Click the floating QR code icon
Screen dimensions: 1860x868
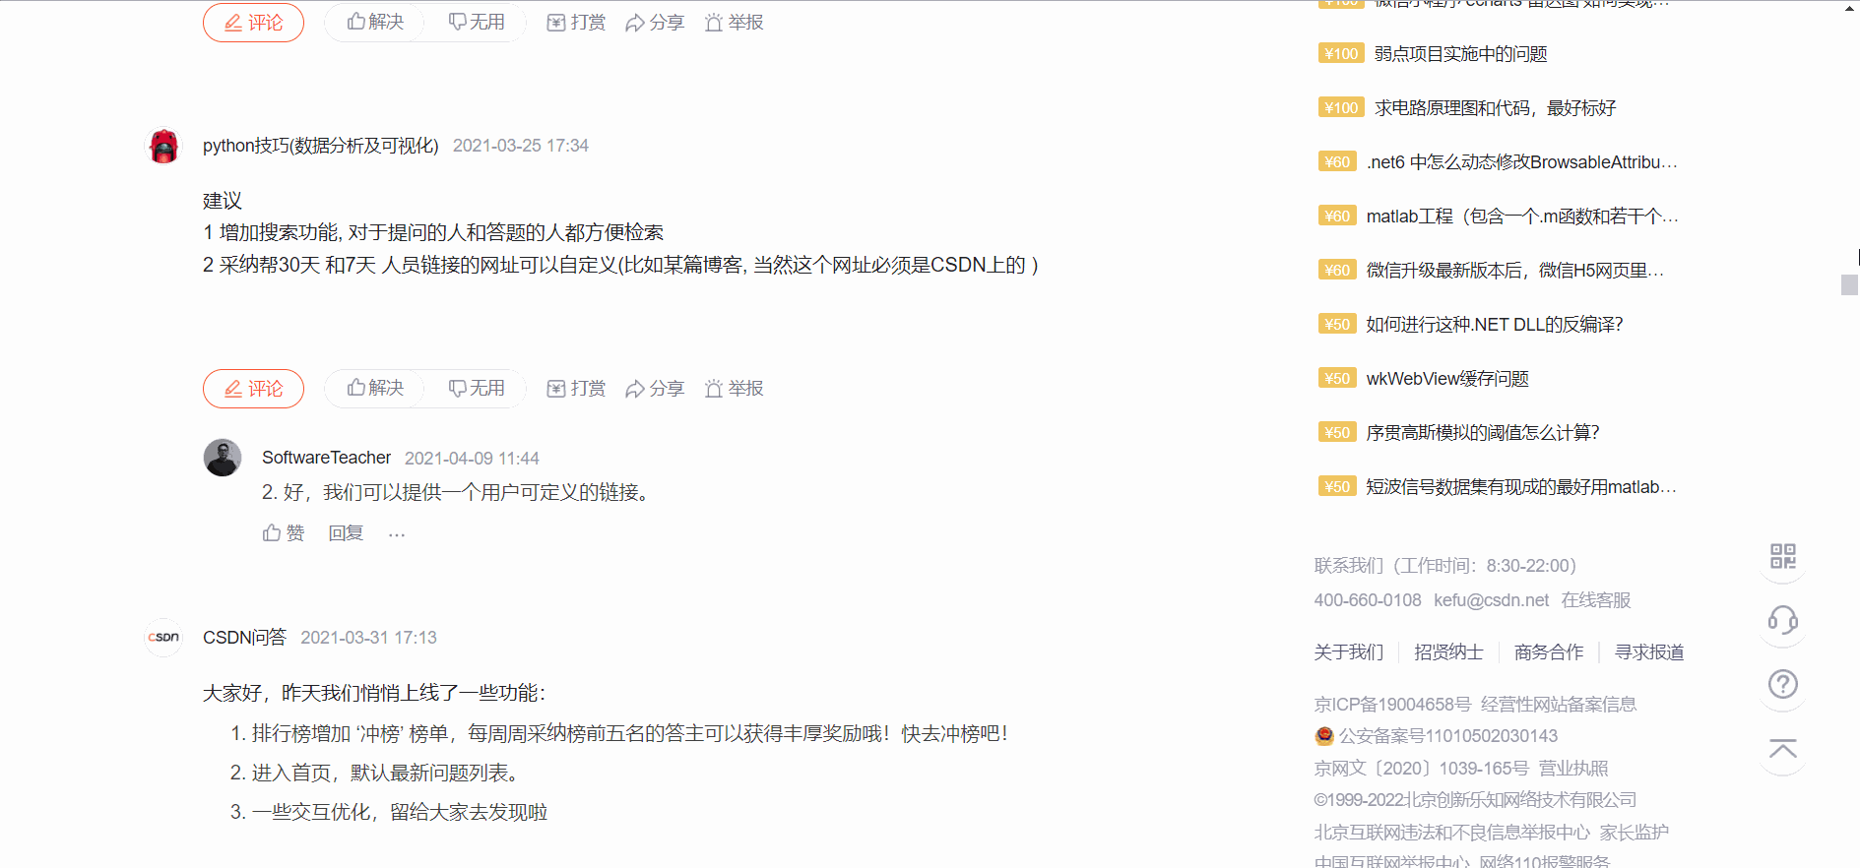click(x=1782, y=556)
